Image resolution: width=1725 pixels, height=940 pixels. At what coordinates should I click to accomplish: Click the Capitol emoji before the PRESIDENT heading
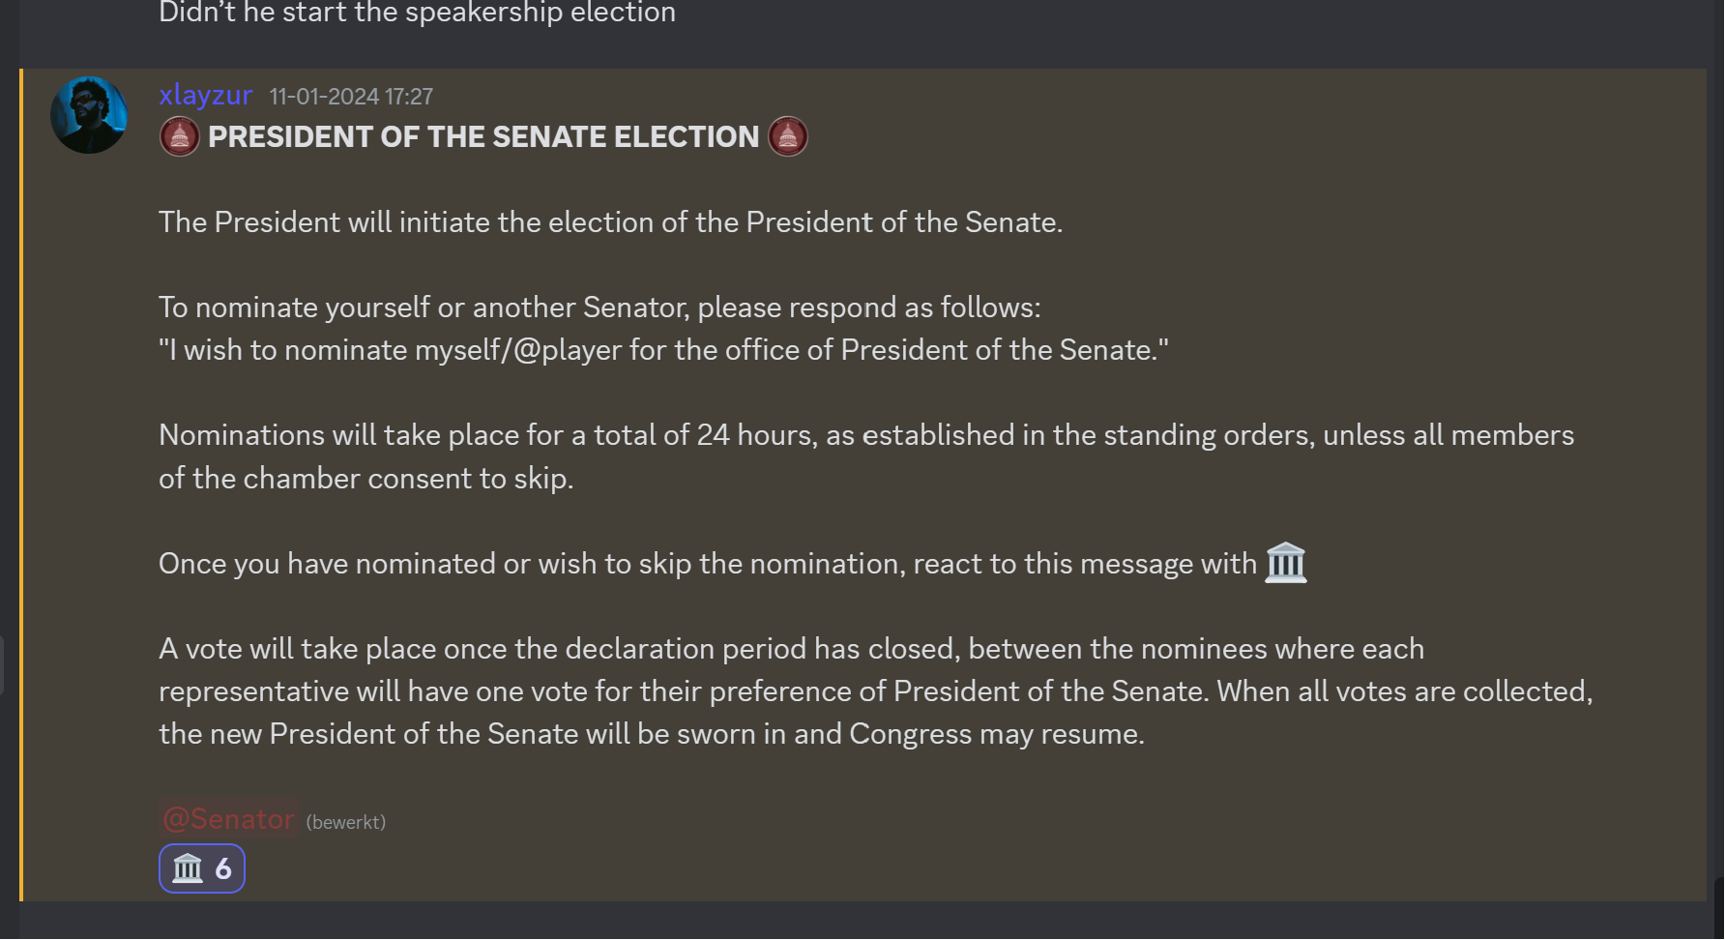[180, 136]
